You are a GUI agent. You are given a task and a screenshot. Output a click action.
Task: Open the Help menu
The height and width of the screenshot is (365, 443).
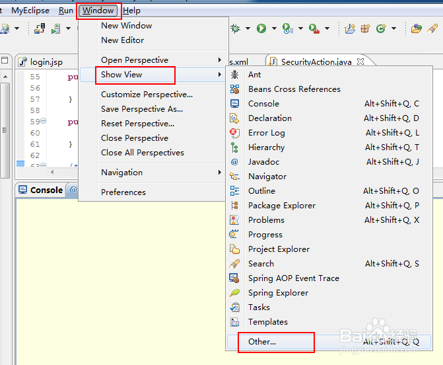(x=131, y=11)
